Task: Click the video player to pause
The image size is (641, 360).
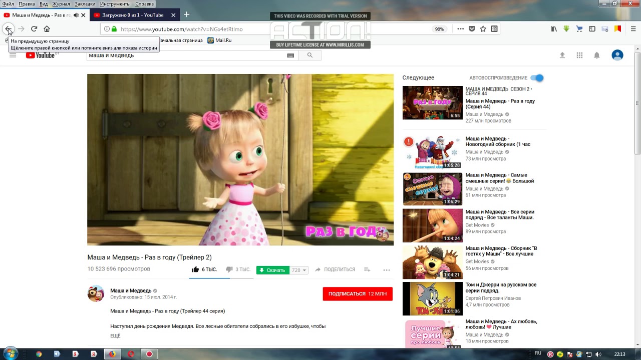Action: [x=240, y=159]
